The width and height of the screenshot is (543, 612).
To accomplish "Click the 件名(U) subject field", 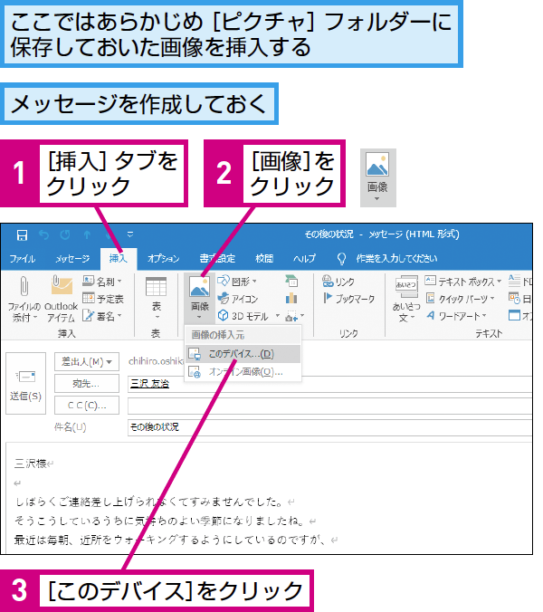I will (x=330, y=427).
